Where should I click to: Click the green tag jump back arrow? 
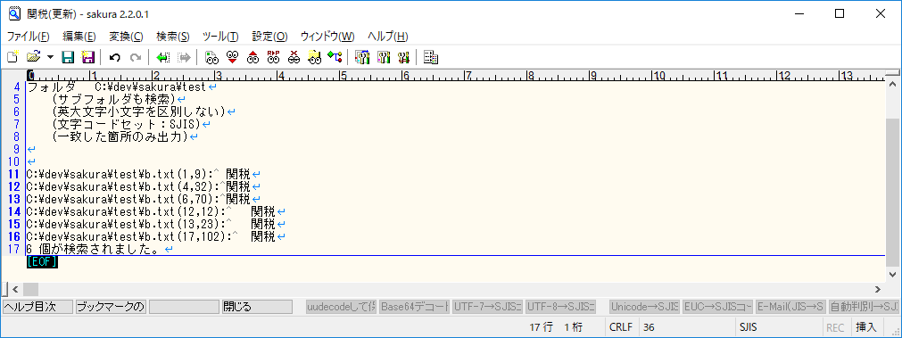[163, 57]
